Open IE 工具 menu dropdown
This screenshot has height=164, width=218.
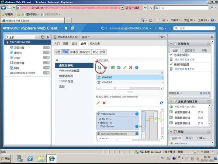point(204,20)
